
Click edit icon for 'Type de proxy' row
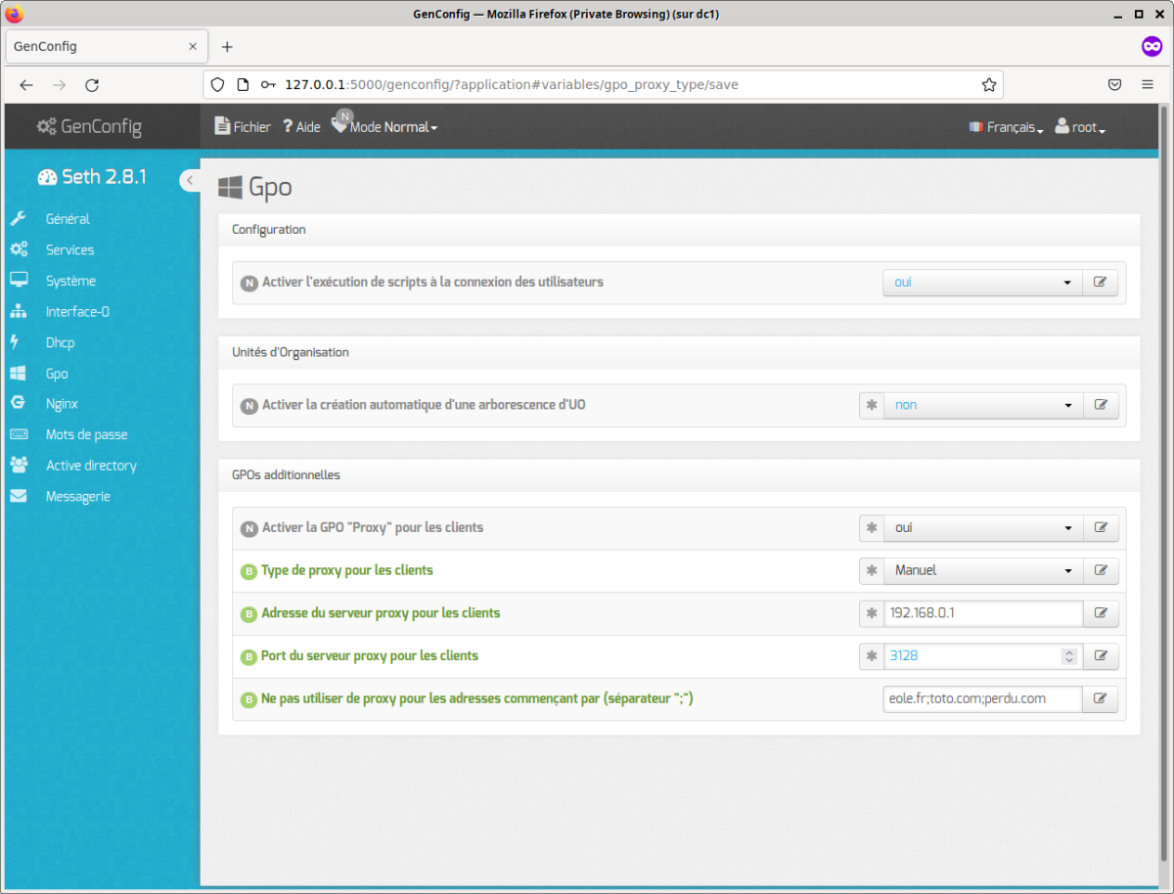[x=1100, y=570]
